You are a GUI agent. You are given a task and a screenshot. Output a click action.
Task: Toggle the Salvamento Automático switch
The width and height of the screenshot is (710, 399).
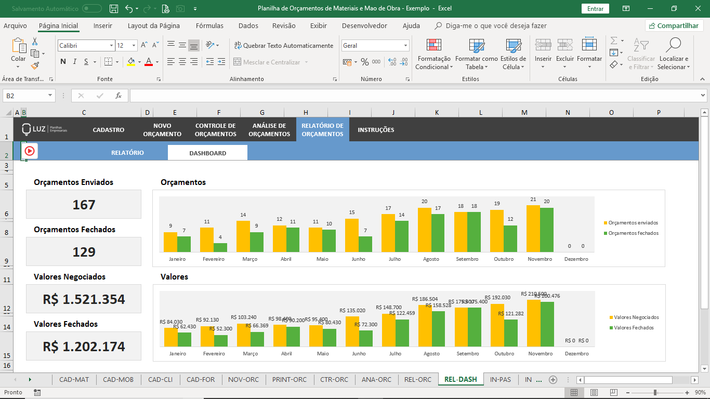click(92, 8)
